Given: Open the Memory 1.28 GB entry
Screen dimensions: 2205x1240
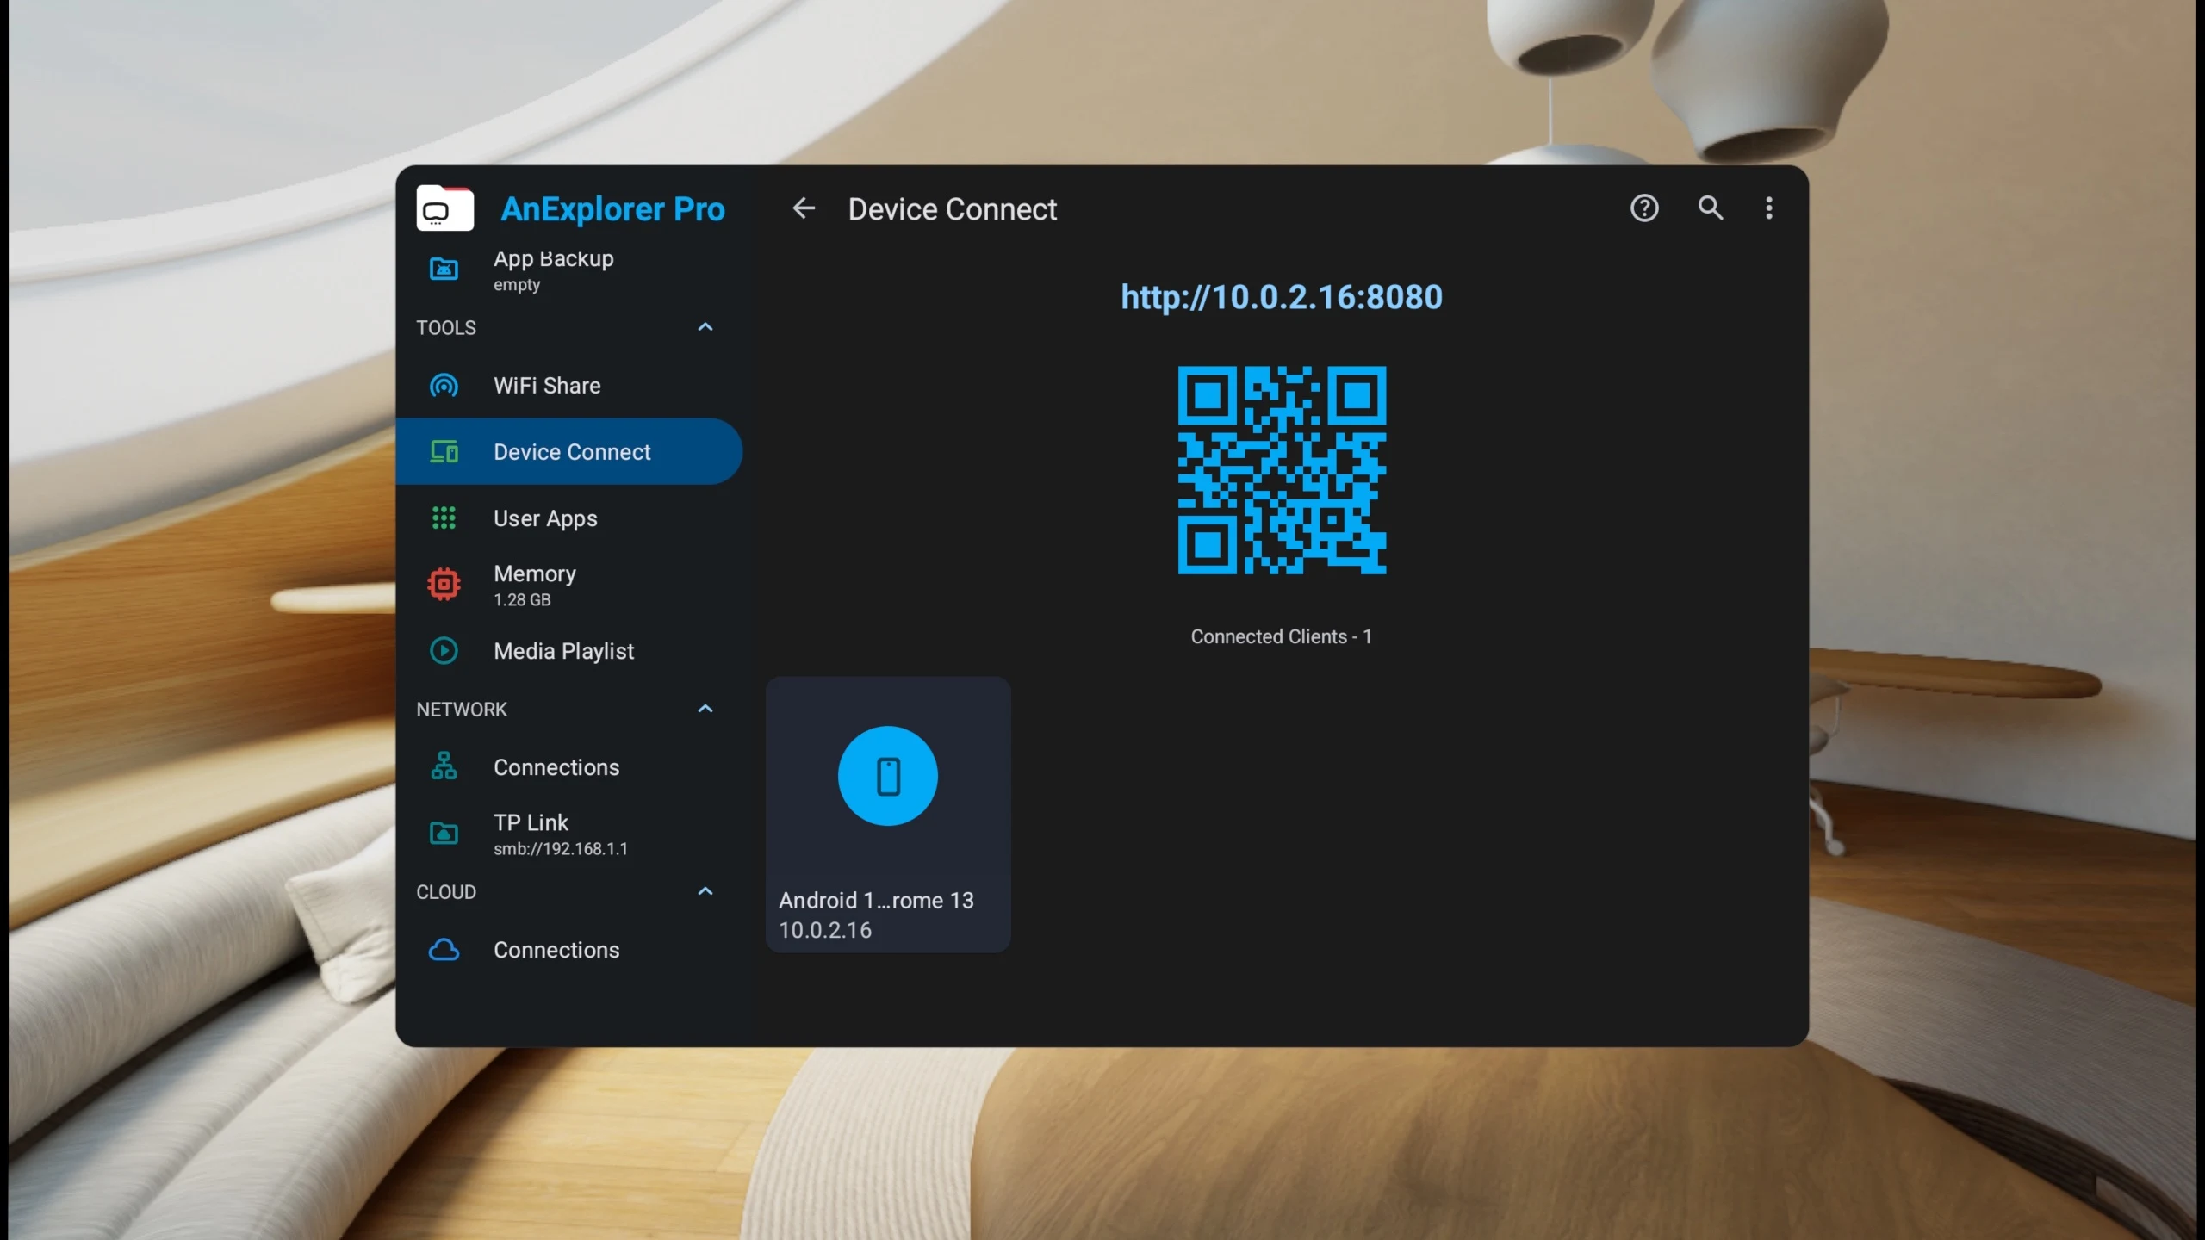Looking at the screenshot, I should 568,585.
